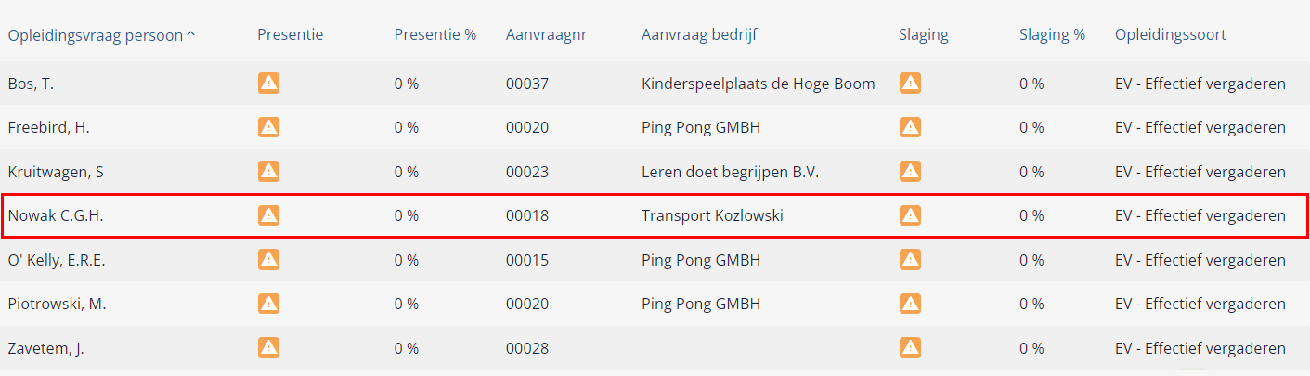
Task: Click Presentie warning icon for Zavetem, J.
Action: point(268,348)
